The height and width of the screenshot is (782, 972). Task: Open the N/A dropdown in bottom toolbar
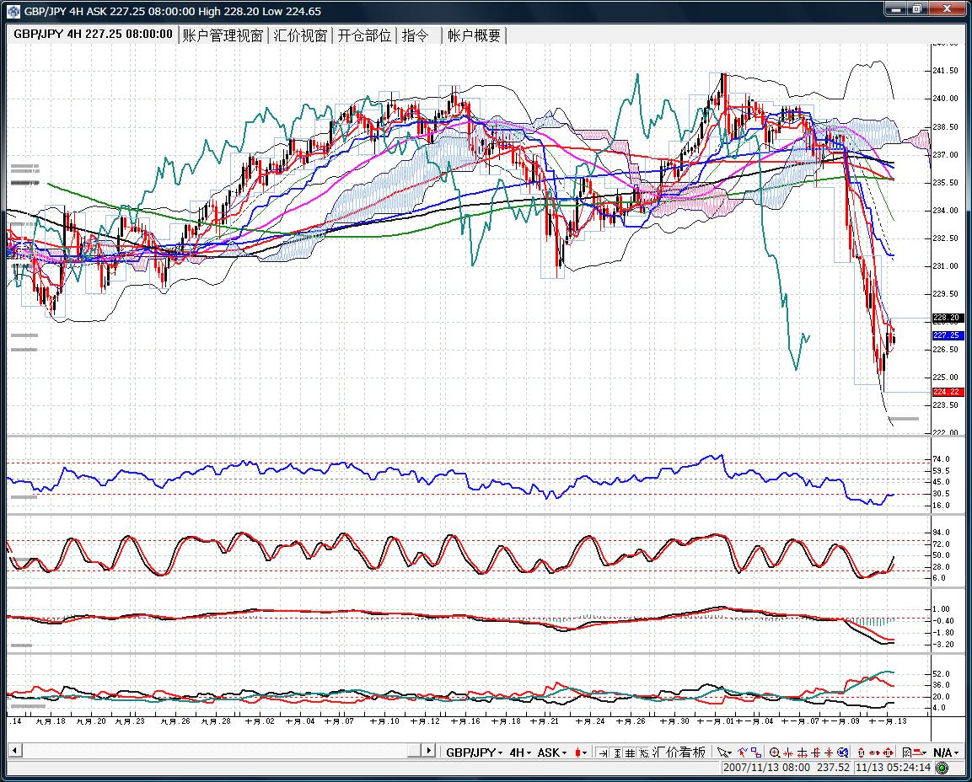click(x=946, y=753)
